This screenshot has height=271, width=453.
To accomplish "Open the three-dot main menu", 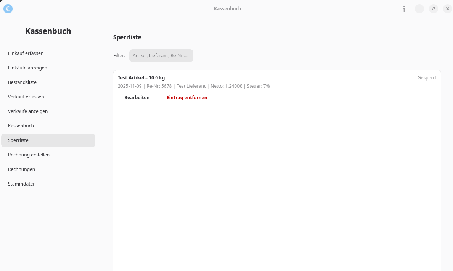I will click(x=404, y=9).
